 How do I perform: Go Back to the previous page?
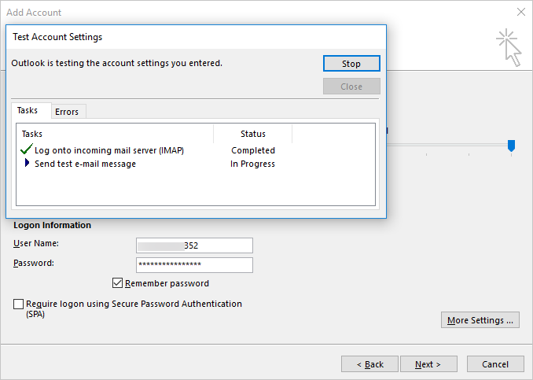(x=369, y=364)
